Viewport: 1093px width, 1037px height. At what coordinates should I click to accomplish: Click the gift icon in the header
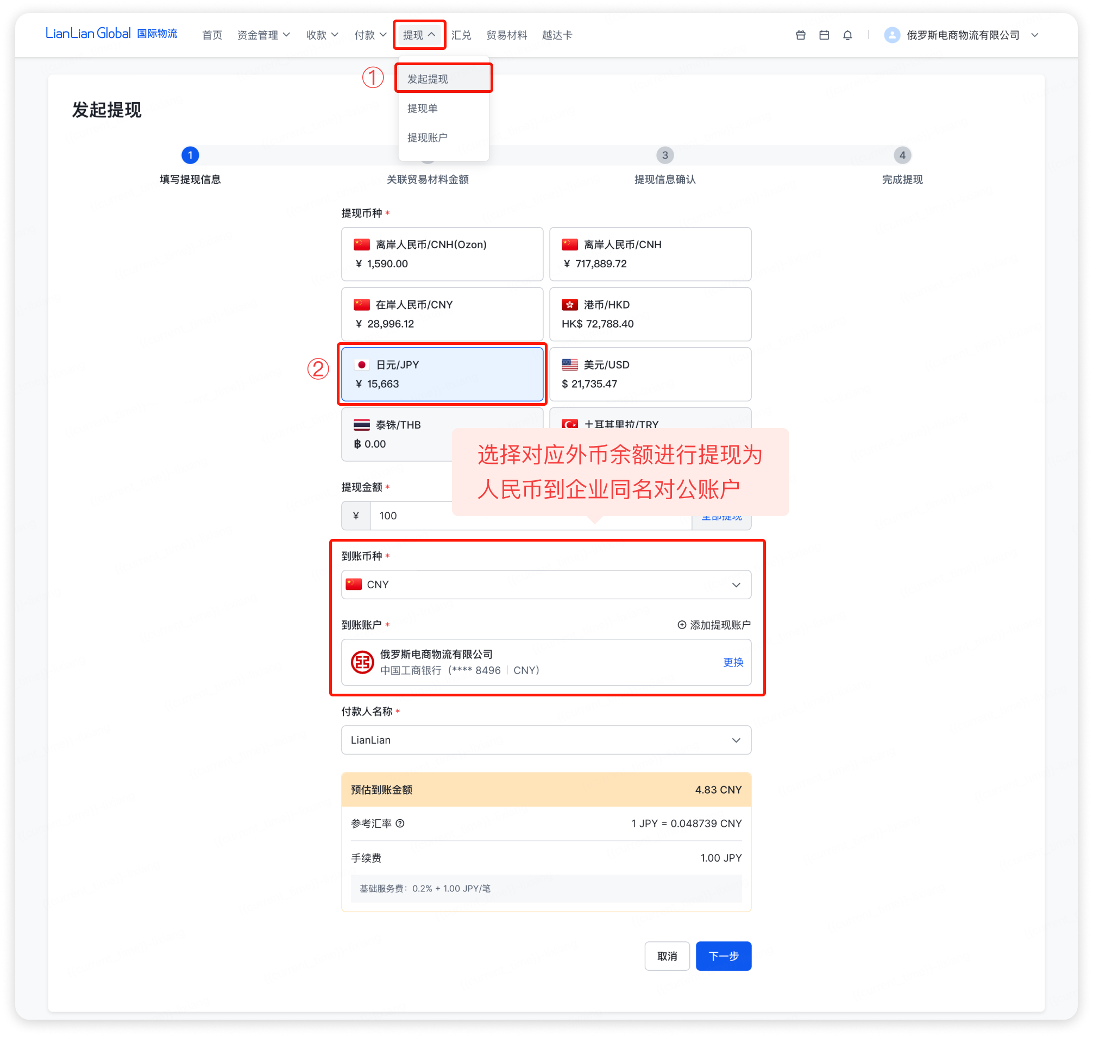(x=800, y=35)
